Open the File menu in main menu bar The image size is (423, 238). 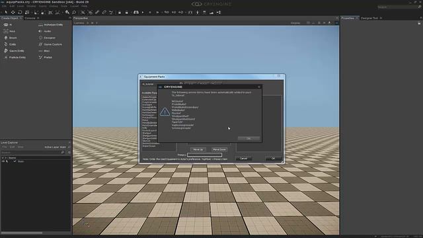tap(5, 6)
